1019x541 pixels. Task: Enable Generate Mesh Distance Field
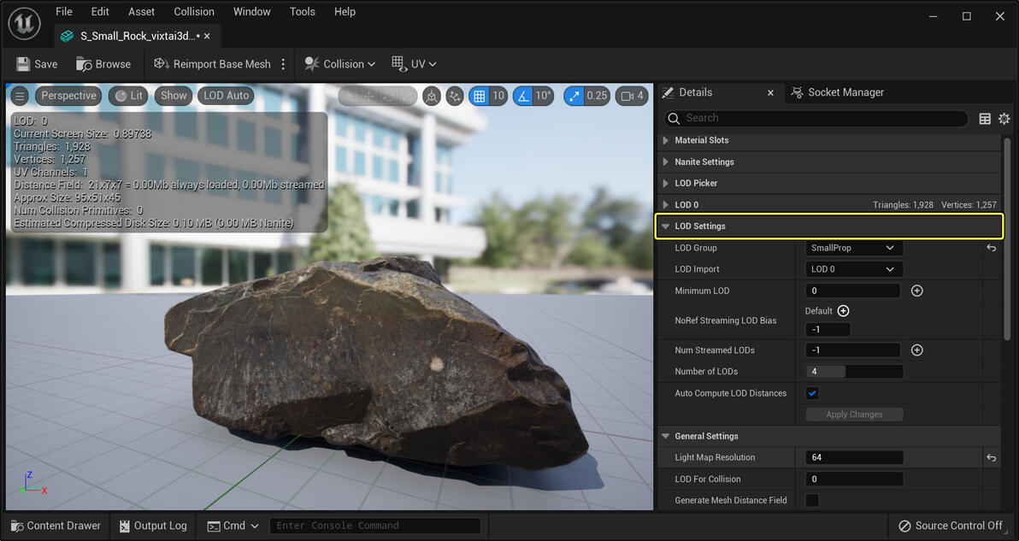(x=812, y=500)
